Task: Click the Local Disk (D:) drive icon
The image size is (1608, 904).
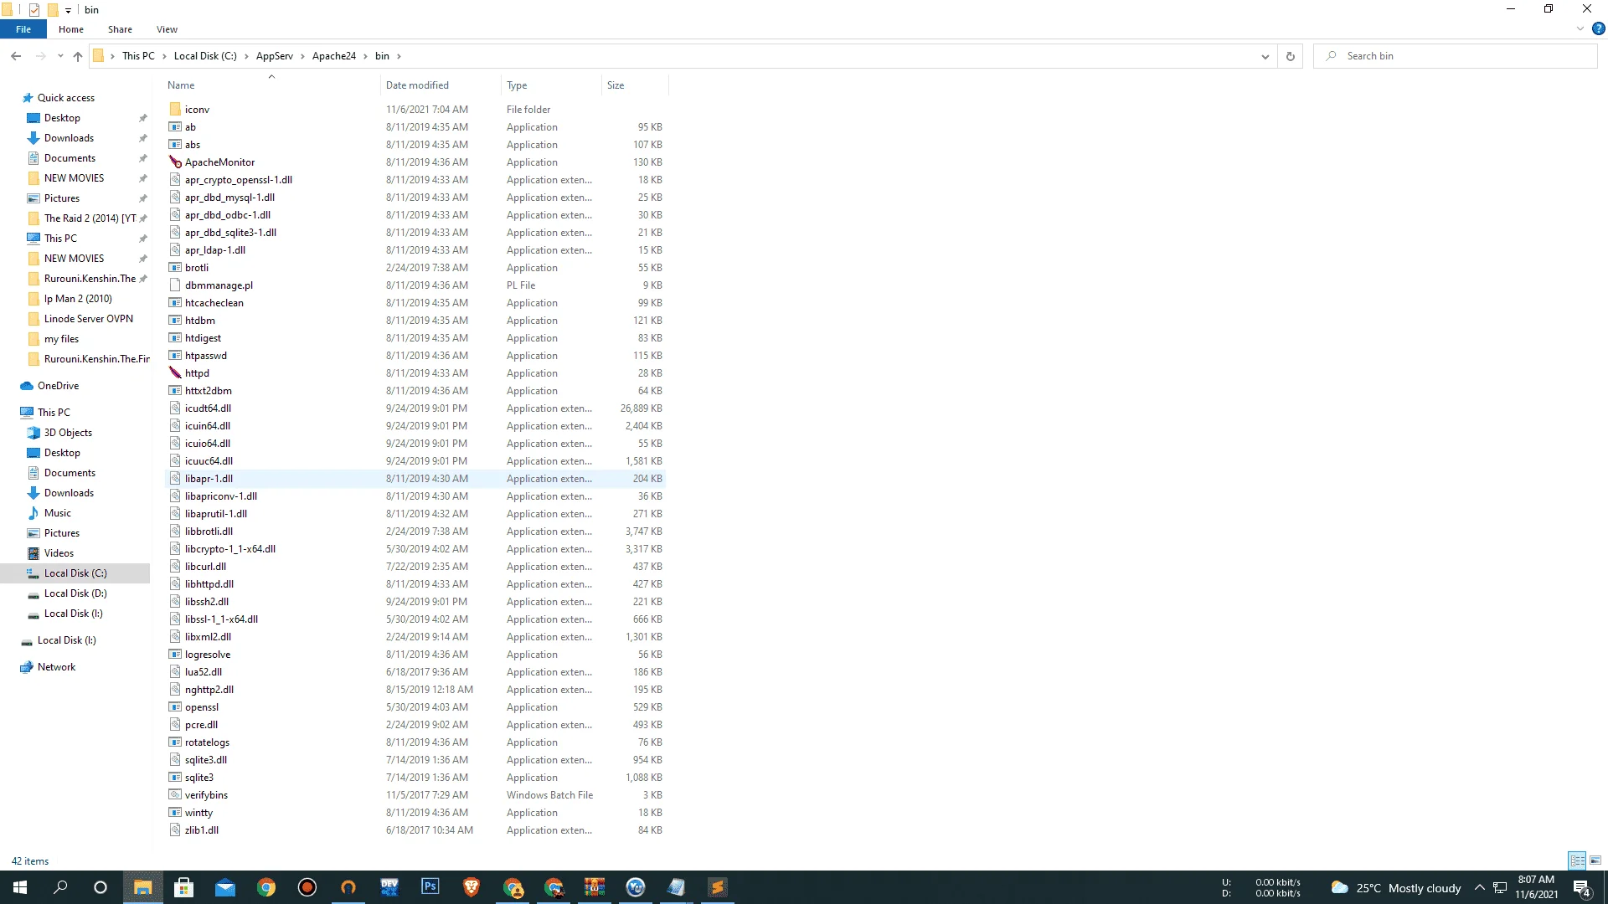Action: (x=33, y=593)
